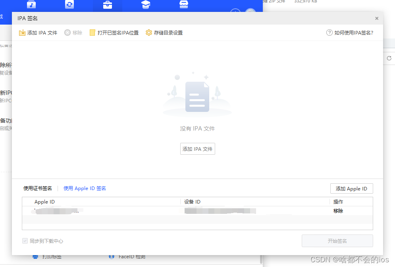Click the Apple ID column header

click(x=44, y=202)
